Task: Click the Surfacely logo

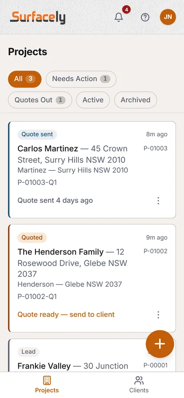Action: click(38, 18)
